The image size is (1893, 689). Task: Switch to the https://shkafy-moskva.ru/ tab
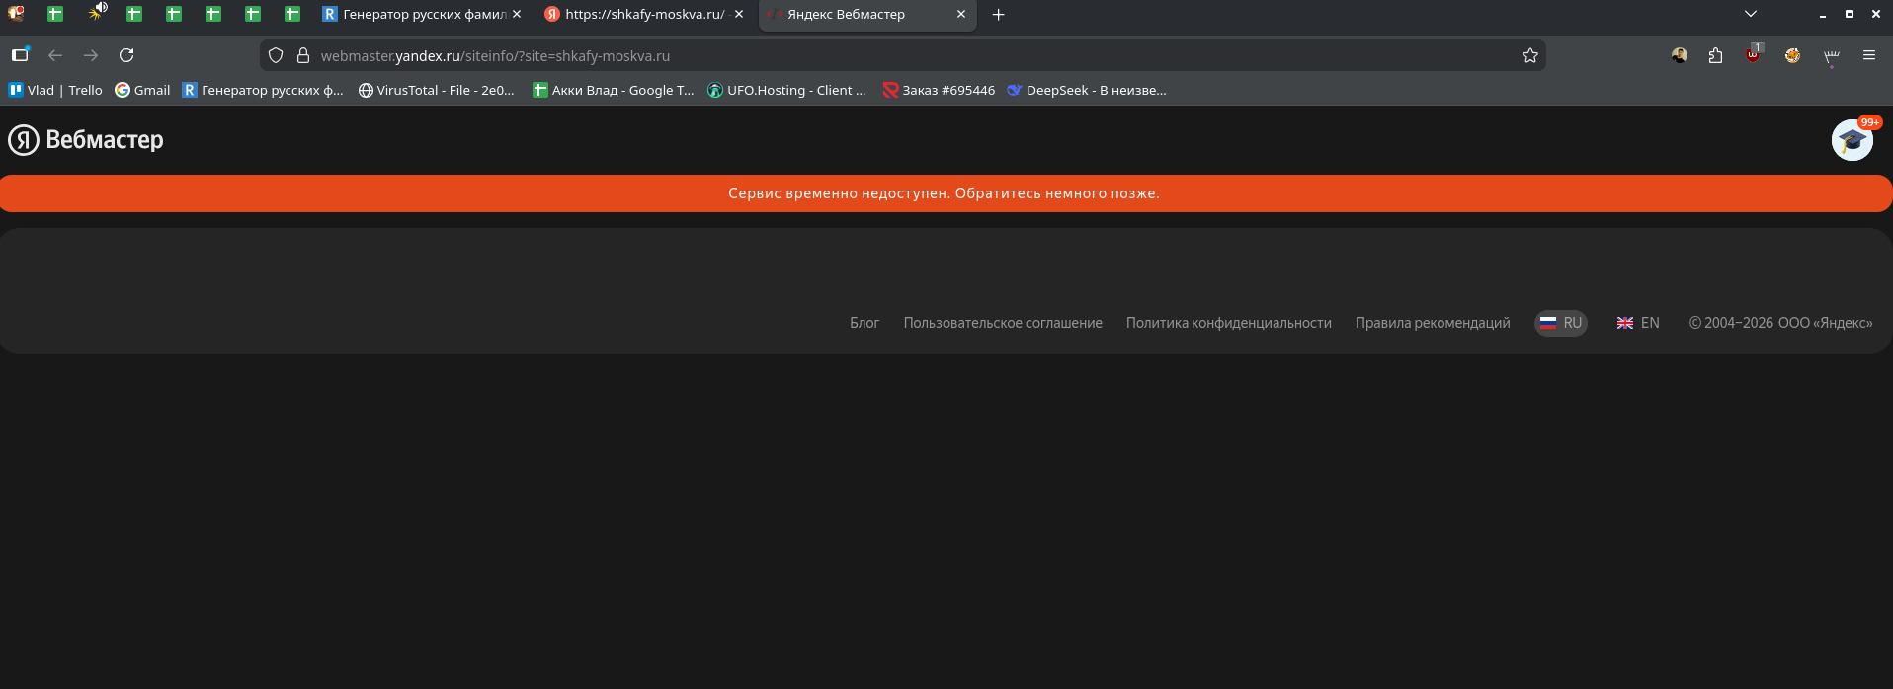[x=644, y=14]
